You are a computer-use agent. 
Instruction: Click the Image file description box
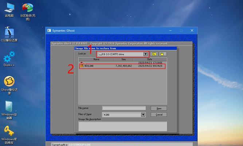click(122, 126)
